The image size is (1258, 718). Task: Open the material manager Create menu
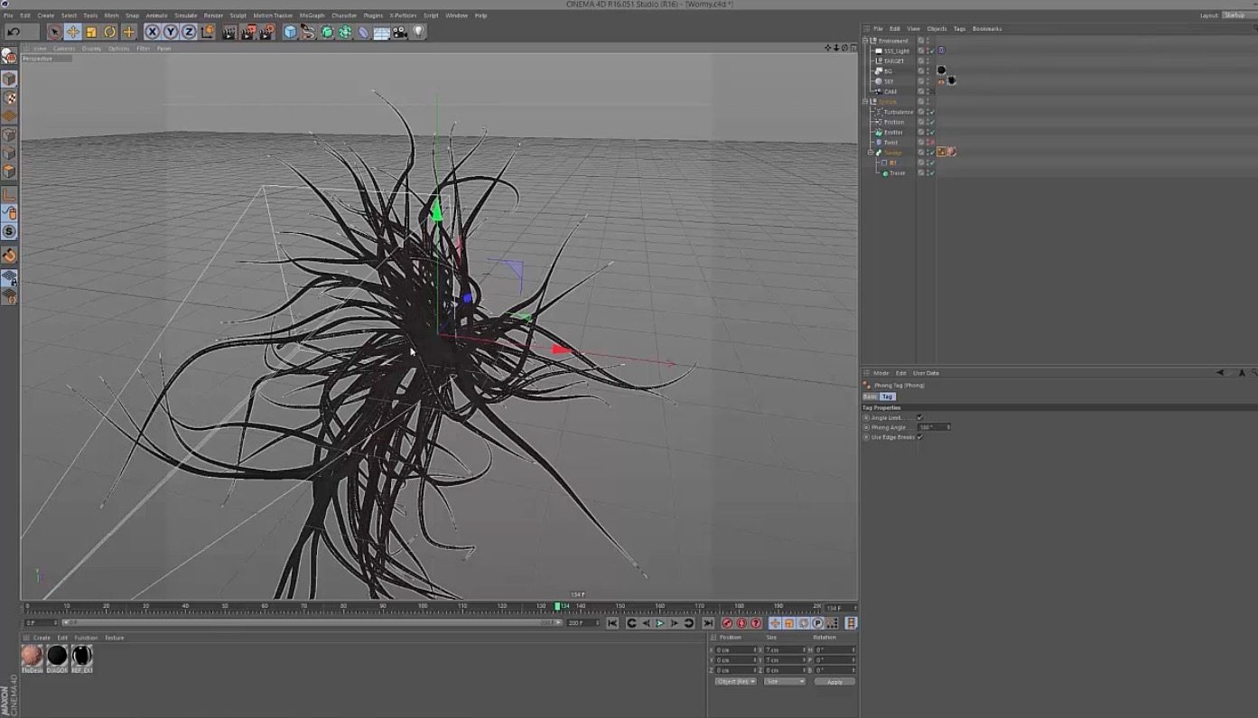point(42,638)
